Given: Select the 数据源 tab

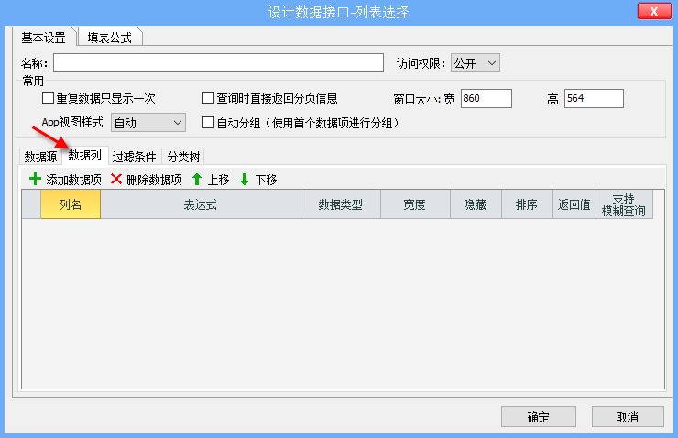Looking at the screenshot, I should pos(40,157).
